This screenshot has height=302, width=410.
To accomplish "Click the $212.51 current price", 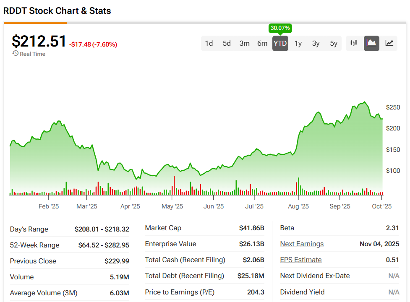I will tap(39, 42).
